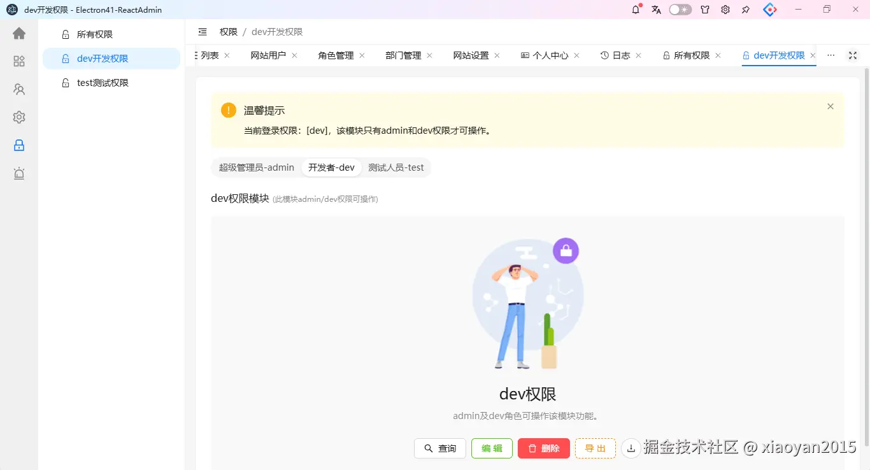Click 权限 in the breadcrumb
The image size is (870, 470).
point(229,32)
